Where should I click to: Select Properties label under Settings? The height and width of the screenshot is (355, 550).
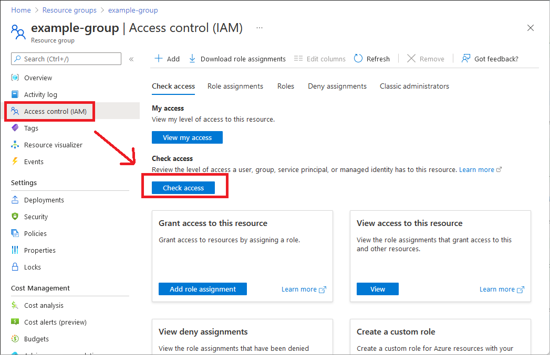tap(39, 250)
